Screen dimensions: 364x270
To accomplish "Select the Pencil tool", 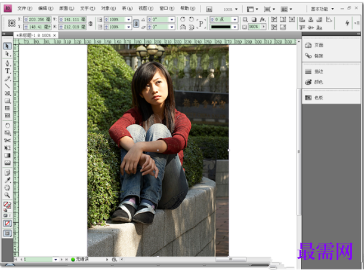I will tap(7, 78).
